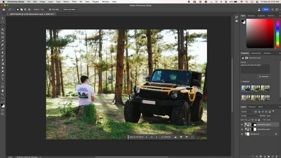
Task: Open the Layer menu
Action: [x=50, y=2]
